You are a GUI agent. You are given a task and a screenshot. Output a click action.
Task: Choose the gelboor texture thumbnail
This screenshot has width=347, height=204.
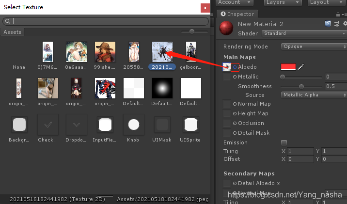tap(191, 52)
